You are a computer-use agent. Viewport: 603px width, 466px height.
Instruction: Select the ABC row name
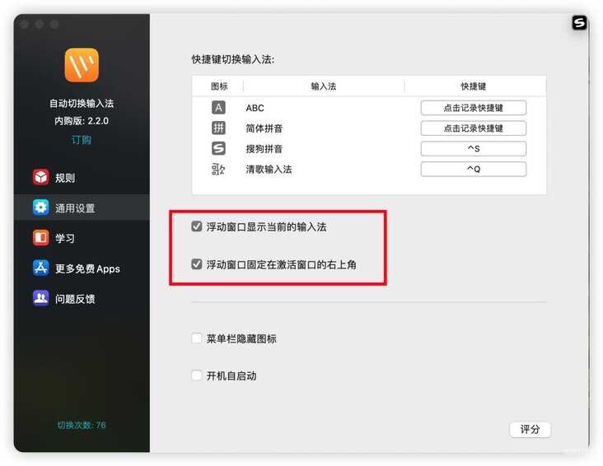pos(255,108)
